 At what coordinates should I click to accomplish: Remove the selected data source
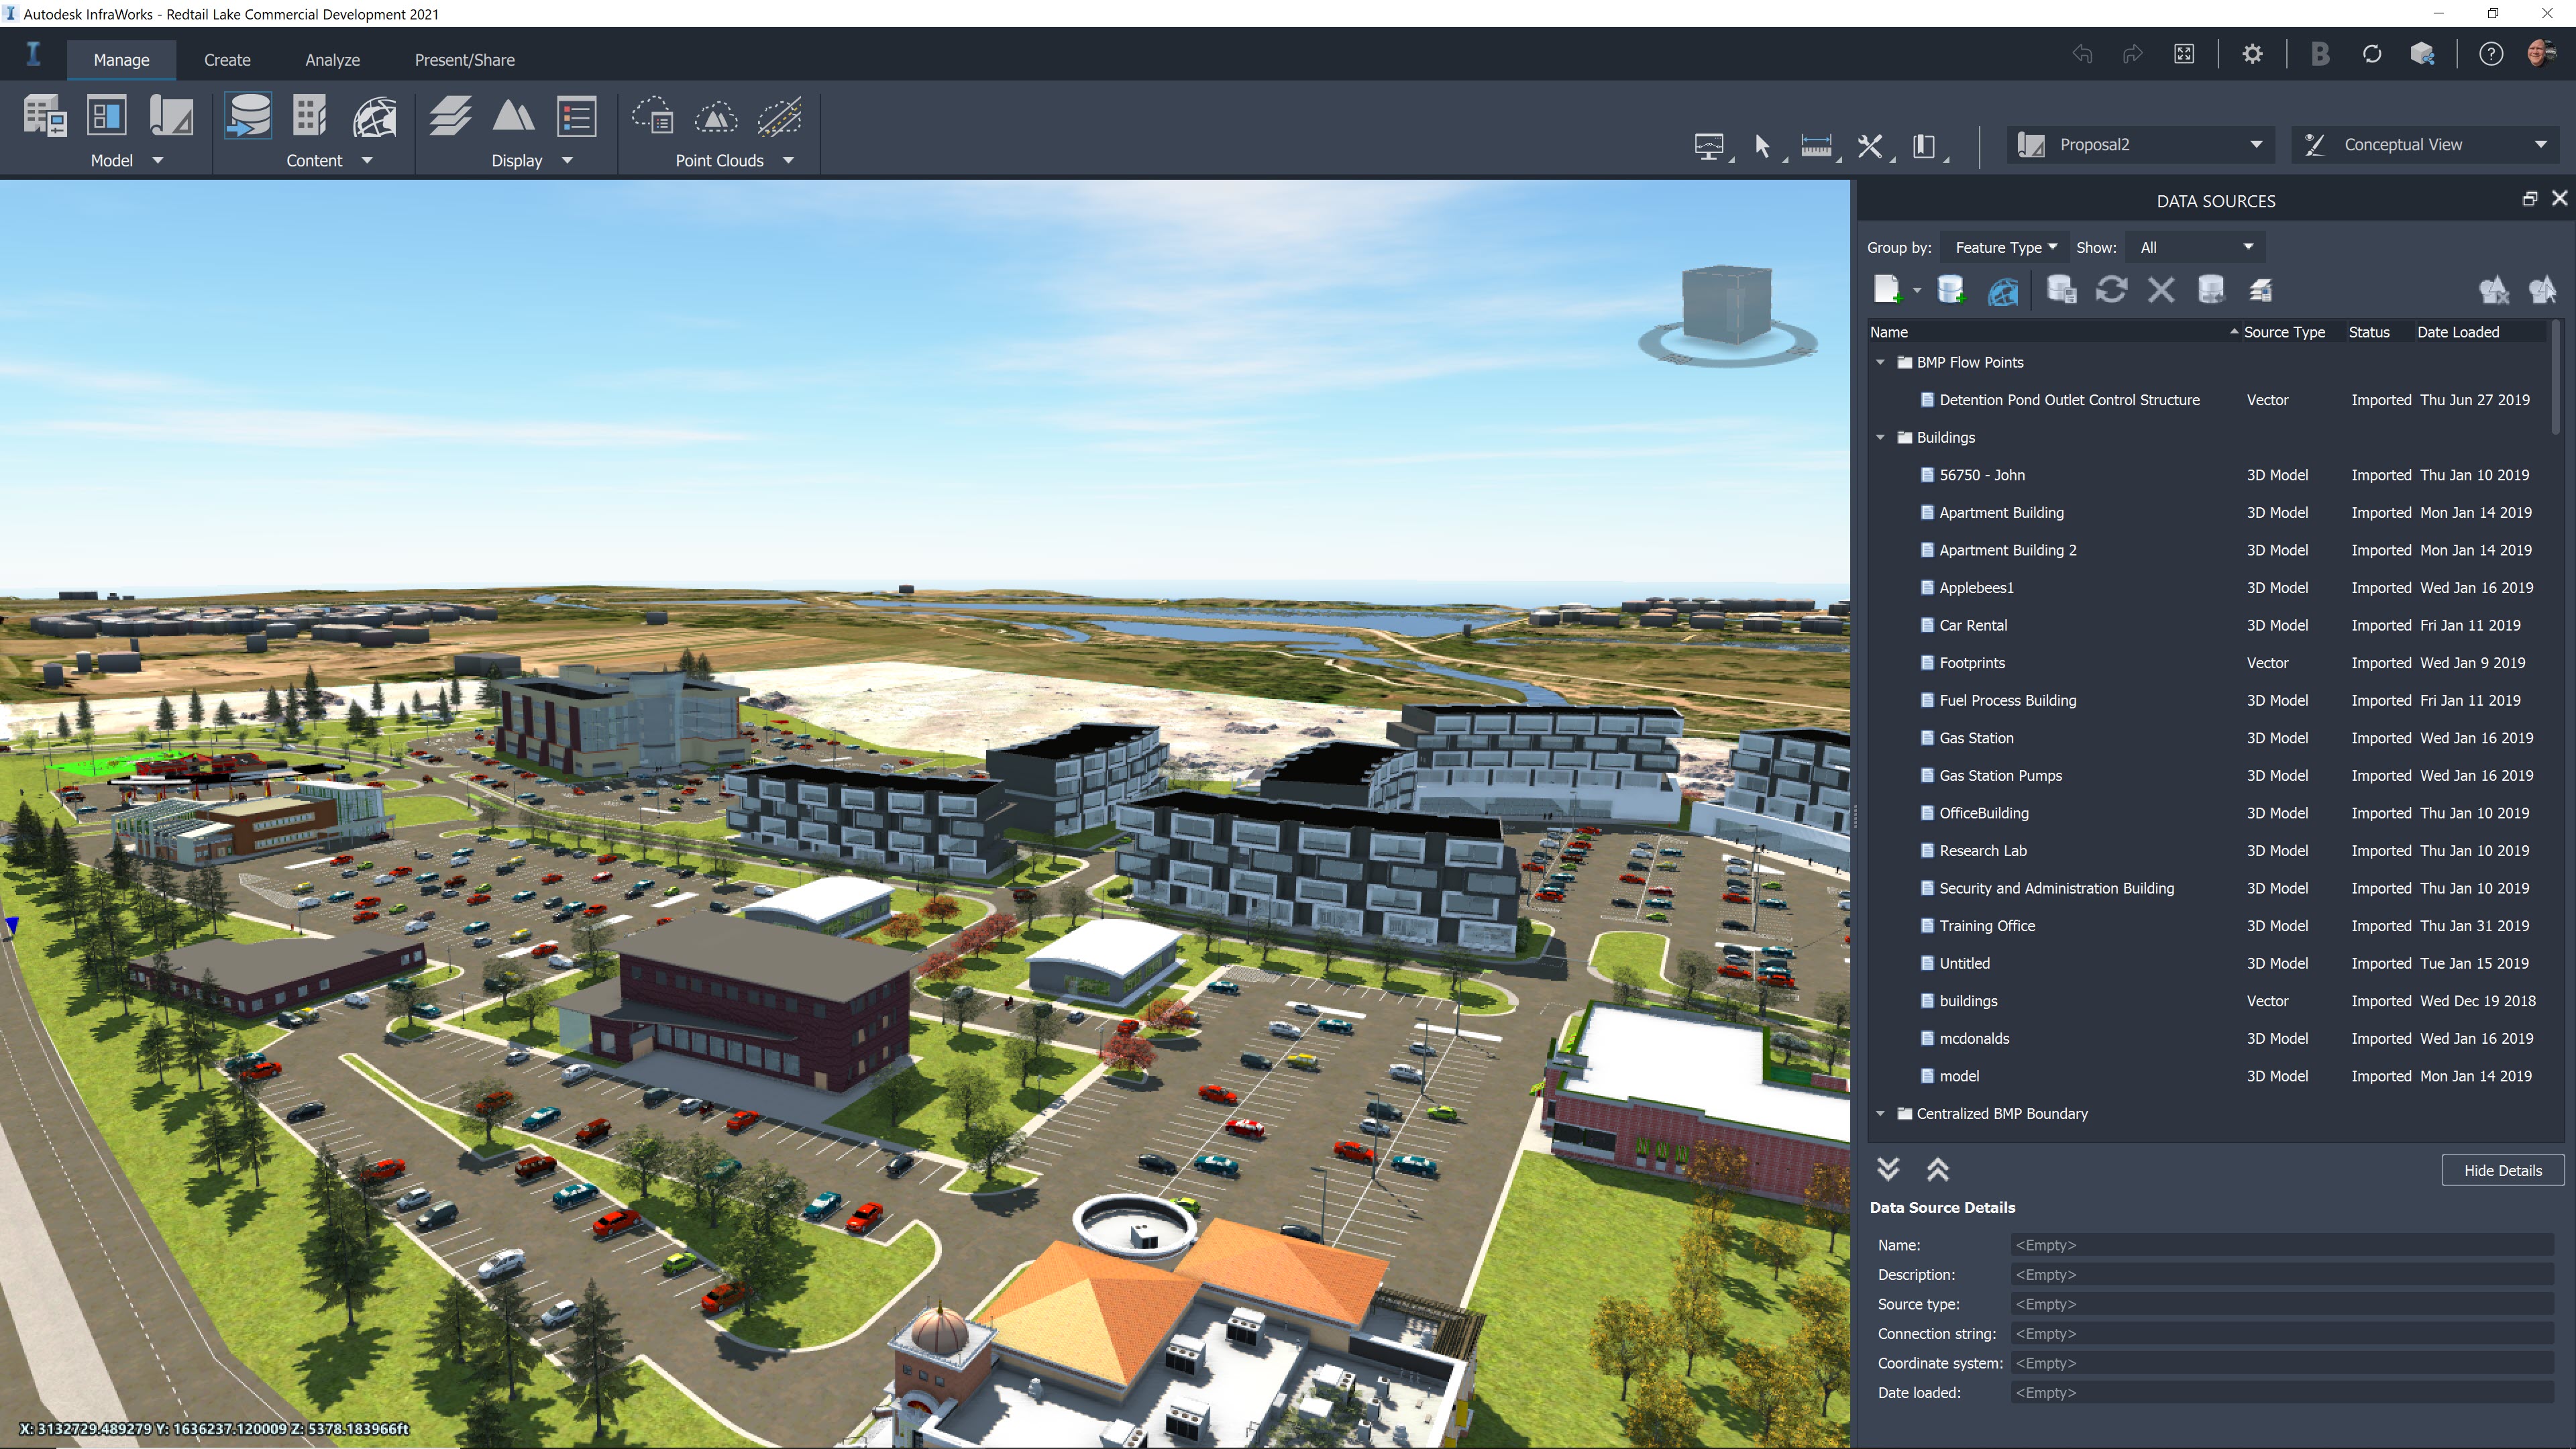click(2161, 290)
